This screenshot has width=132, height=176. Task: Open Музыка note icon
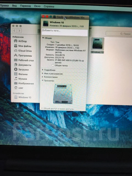tap(16, 79)
